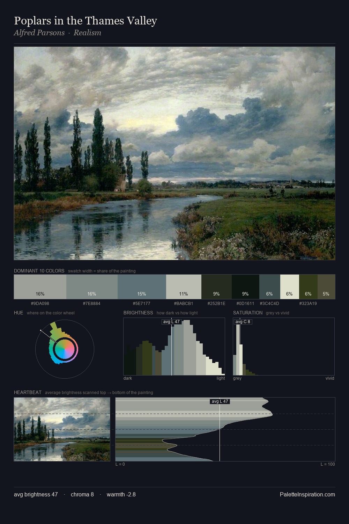Click the #9DA098 grey swatch in palette
The image size is (349, 524).
(40, 287)
